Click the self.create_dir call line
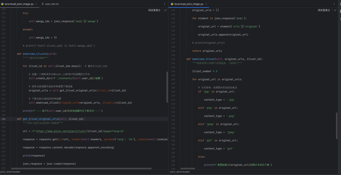341x175 pixels. (x=66, y=79)
